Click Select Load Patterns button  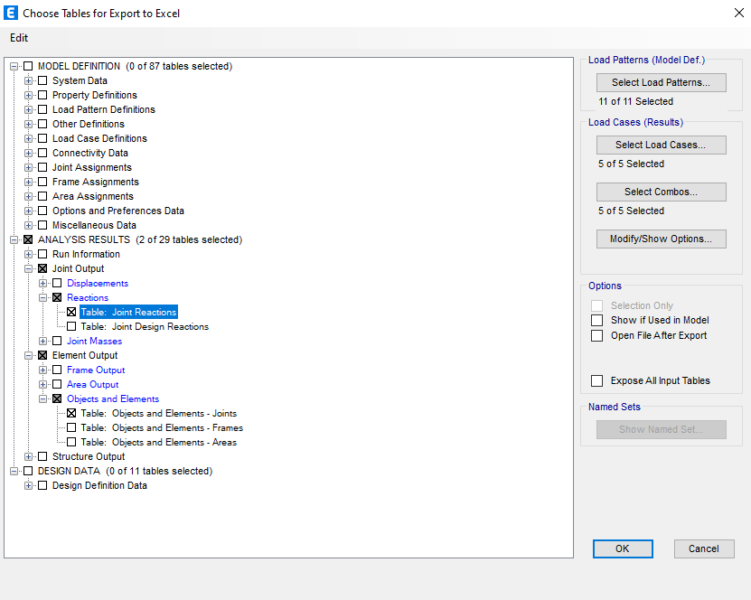[661, 83]
